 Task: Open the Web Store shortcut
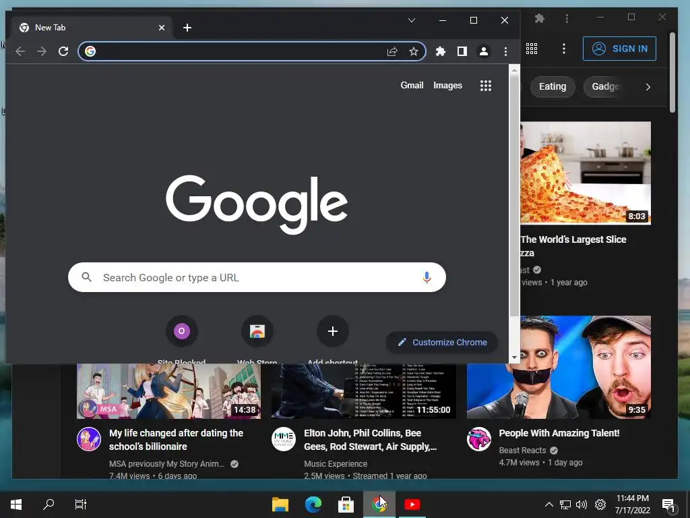[x=257, y=330]
